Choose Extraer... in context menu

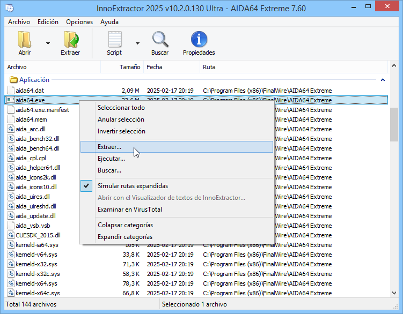[x=177, y=147]
